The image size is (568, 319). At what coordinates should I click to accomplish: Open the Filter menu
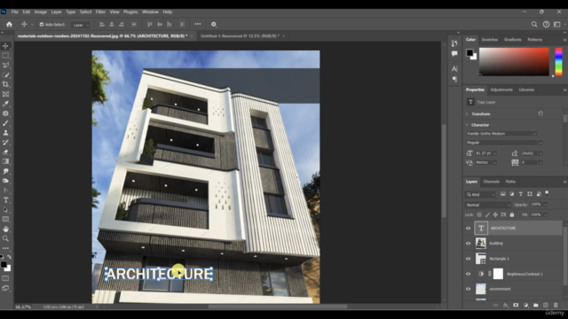click(100, 12)
